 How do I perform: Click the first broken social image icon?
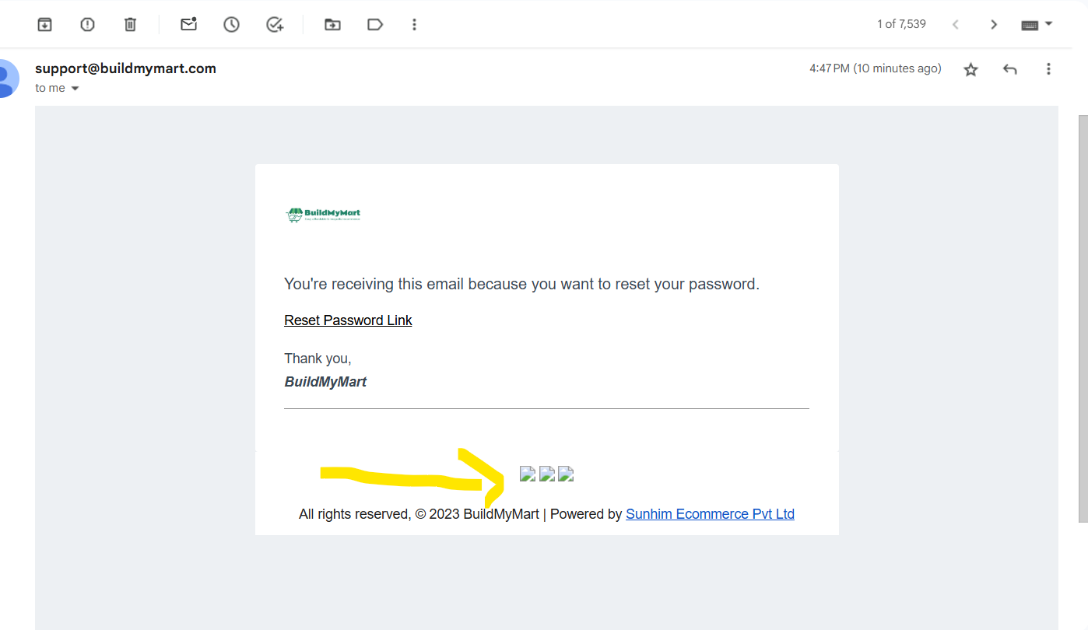click(x=528, y=474)
